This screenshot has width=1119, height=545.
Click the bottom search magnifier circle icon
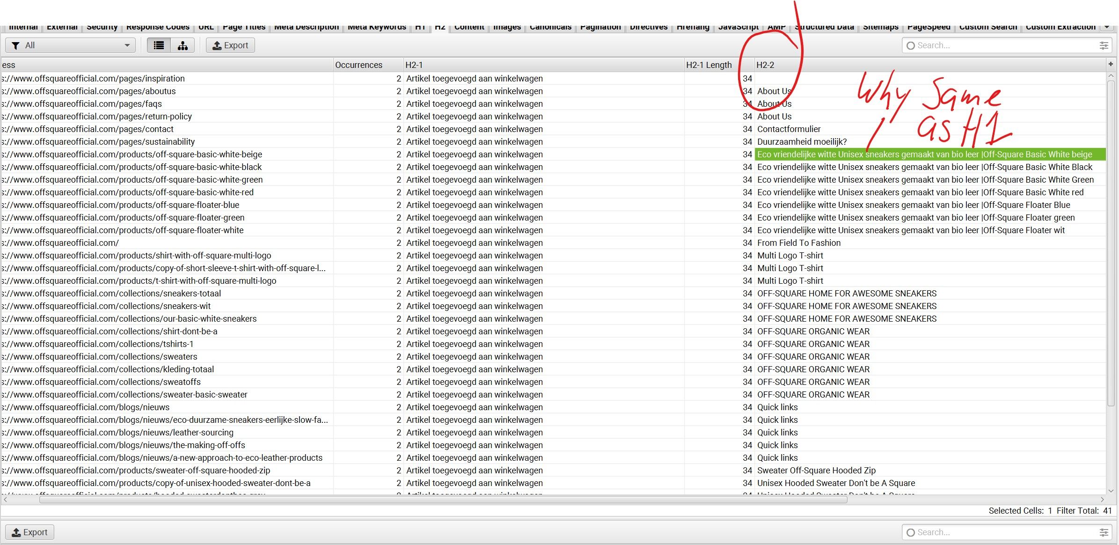pos(910,532)
